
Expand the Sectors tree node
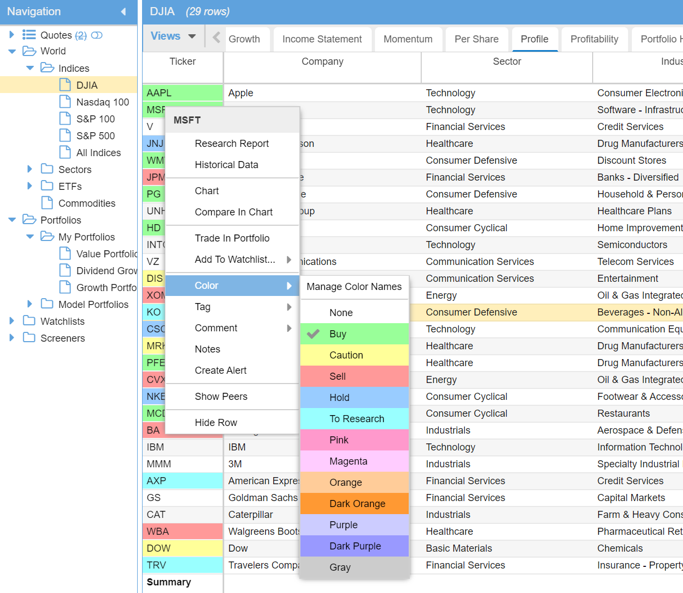[30, 169]
